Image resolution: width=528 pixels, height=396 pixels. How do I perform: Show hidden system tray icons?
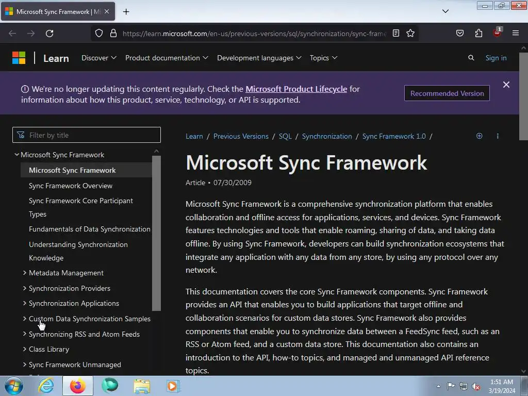[x=438, y=386]
